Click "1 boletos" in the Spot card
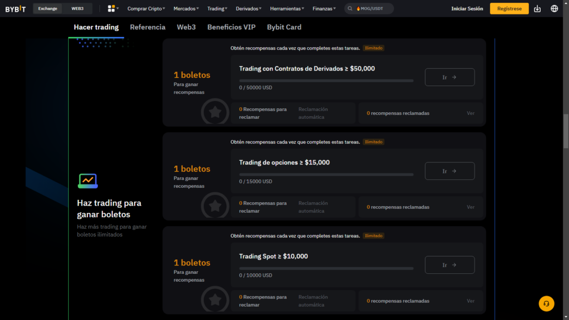The image size is (569, 320). pyautogui.click(x=192, y=263)
